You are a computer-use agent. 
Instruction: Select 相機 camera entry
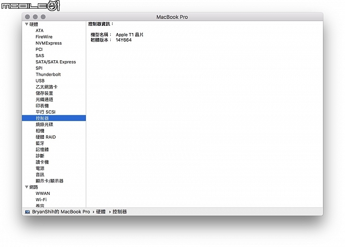[x=40, y=131]
